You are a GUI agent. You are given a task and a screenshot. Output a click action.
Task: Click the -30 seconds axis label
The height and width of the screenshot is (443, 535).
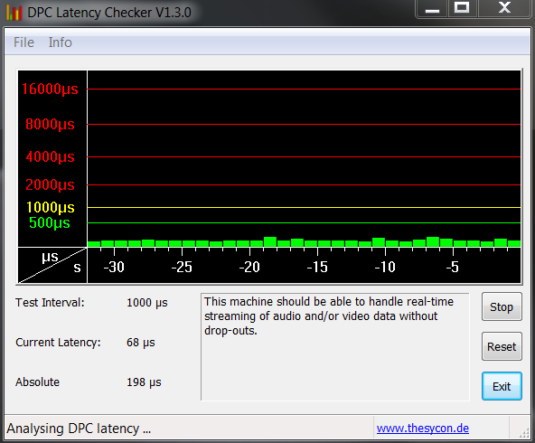coord(114,267)
